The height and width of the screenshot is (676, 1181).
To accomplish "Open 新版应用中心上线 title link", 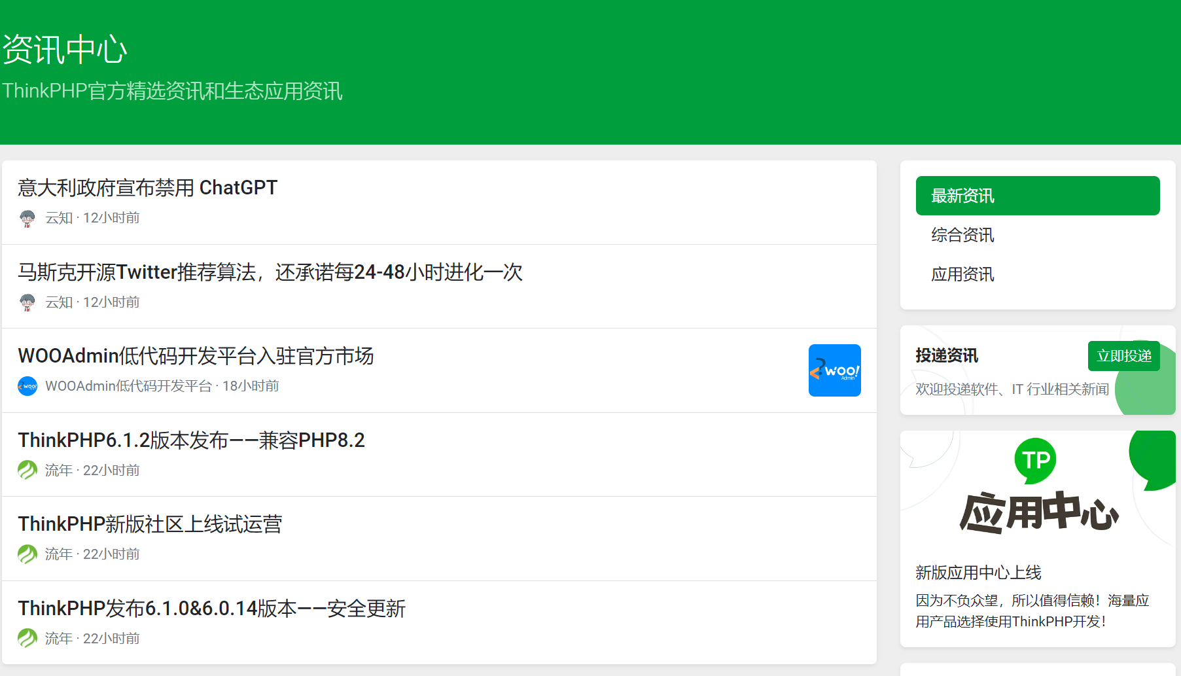I will click(x=978, y=573).
